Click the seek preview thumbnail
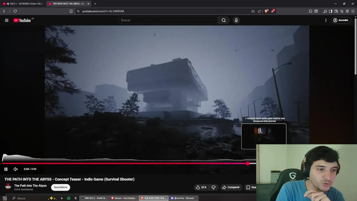This screenshot has width=357, height=201. tap(264, 136)
